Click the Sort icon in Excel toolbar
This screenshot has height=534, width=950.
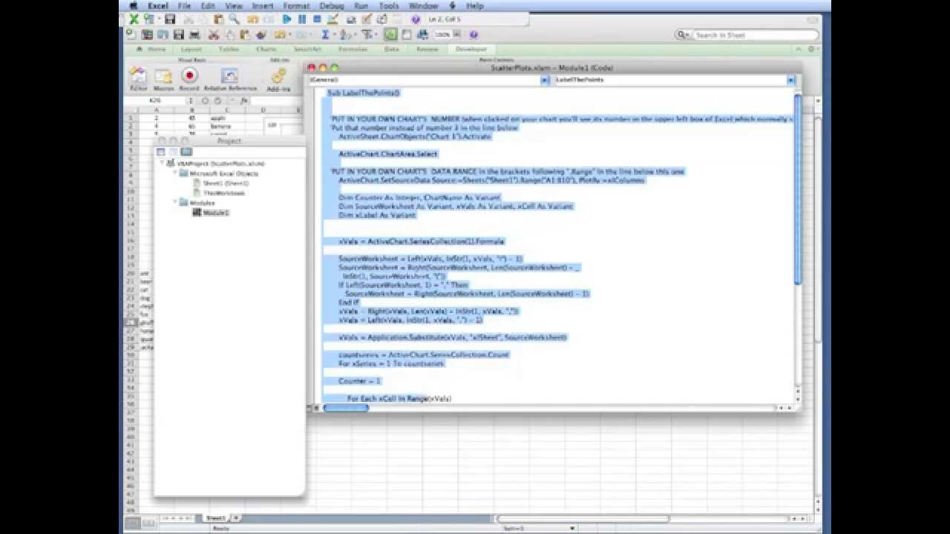tap(346, 35)
